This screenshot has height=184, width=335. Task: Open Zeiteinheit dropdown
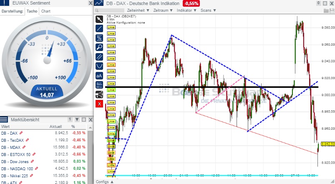(x=138, y=10)
